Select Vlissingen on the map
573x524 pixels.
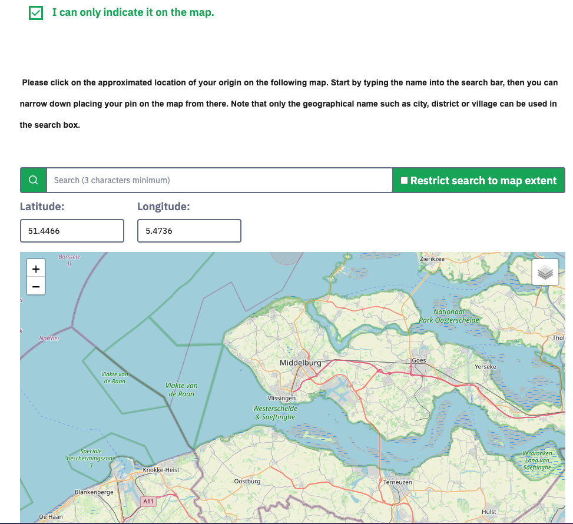pyautogui.click(x=281, y=398)
